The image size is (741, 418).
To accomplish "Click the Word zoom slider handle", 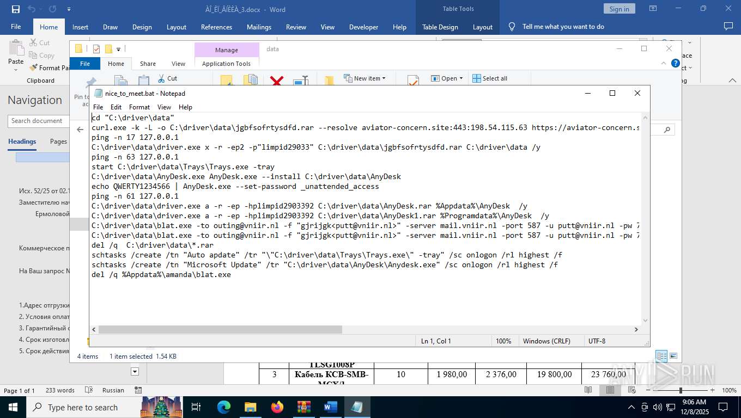I will 681,390.
